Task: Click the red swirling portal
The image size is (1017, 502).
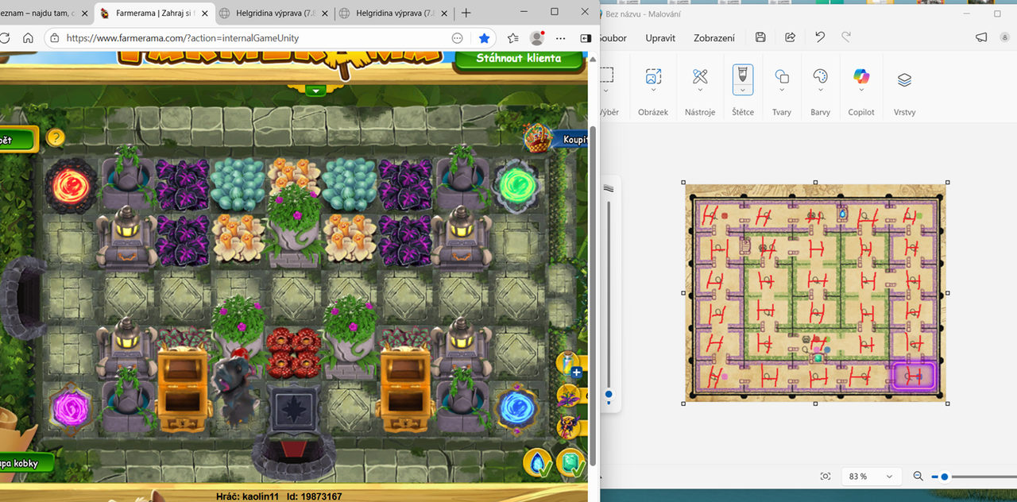Action: (x=72, y=186)
